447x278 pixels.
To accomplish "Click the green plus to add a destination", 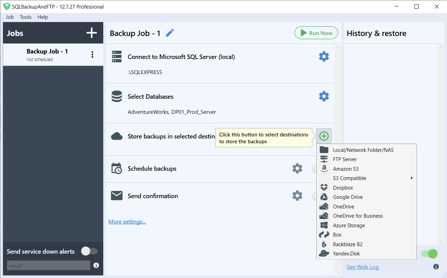I will click(324, 136).
